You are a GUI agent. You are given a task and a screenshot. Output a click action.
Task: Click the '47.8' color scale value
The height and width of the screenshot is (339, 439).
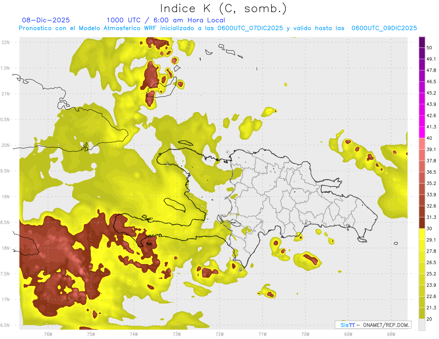coord(431,71)
